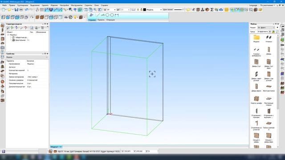This screenshot has height=160, width=285.
Task: Select the line drawing tool
Action: tap(98, 15)
